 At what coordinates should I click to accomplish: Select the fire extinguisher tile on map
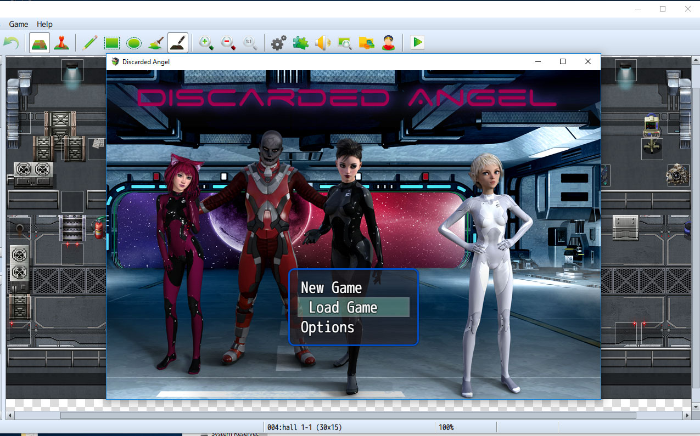(x=99, y=229)
